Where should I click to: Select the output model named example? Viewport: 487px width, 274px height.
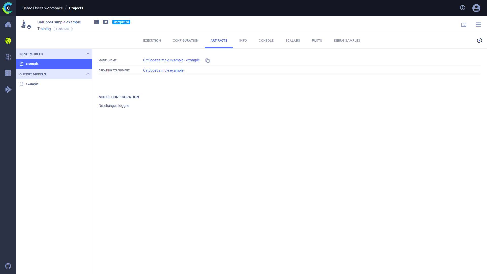(x=32, y=84)
